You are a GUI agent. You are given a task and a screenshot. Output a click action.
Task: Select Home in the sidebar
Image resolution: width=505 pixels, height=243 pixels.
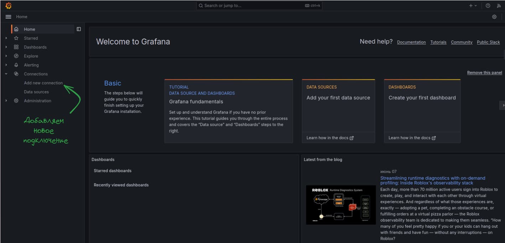(x=30, y=29)
